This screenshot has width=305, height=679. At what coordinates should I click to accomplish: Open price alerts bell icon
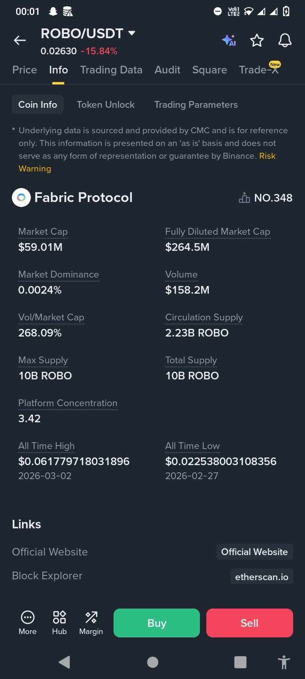[285, 40]
